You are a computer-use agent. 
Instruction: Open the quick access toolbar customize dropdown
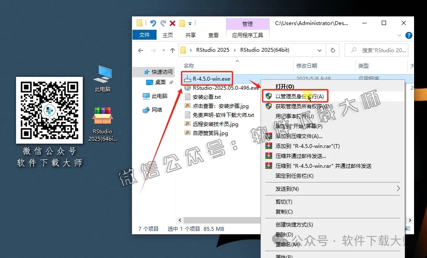tap(191, 24)
